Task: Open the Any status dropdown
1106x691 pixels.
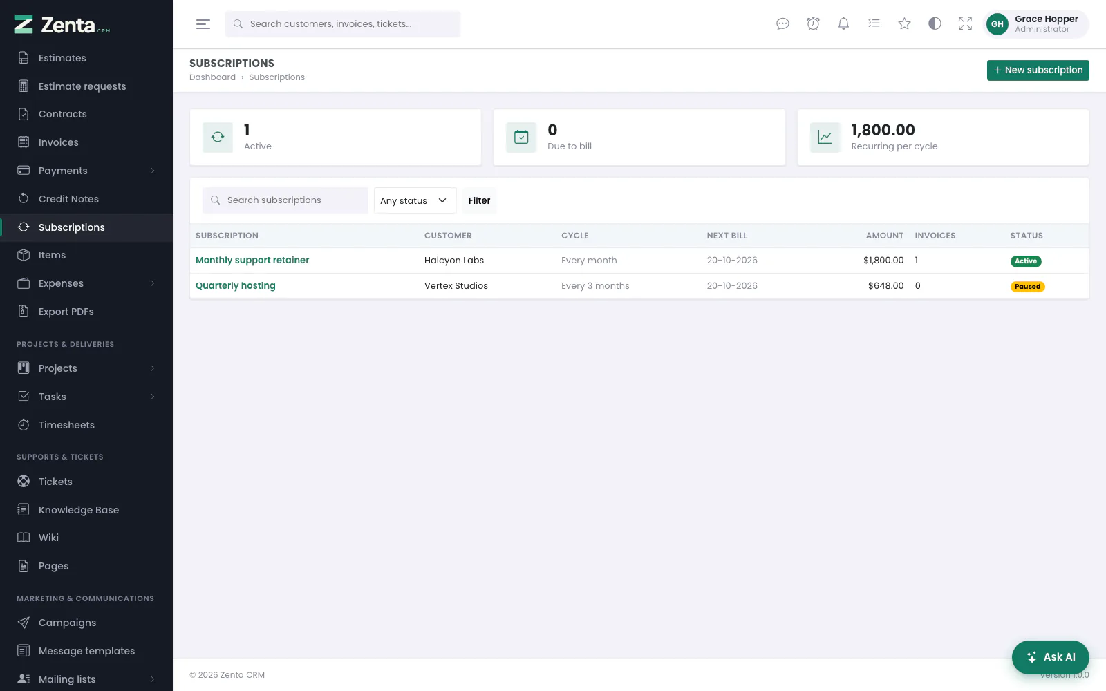Action: (x=415, y=200)
